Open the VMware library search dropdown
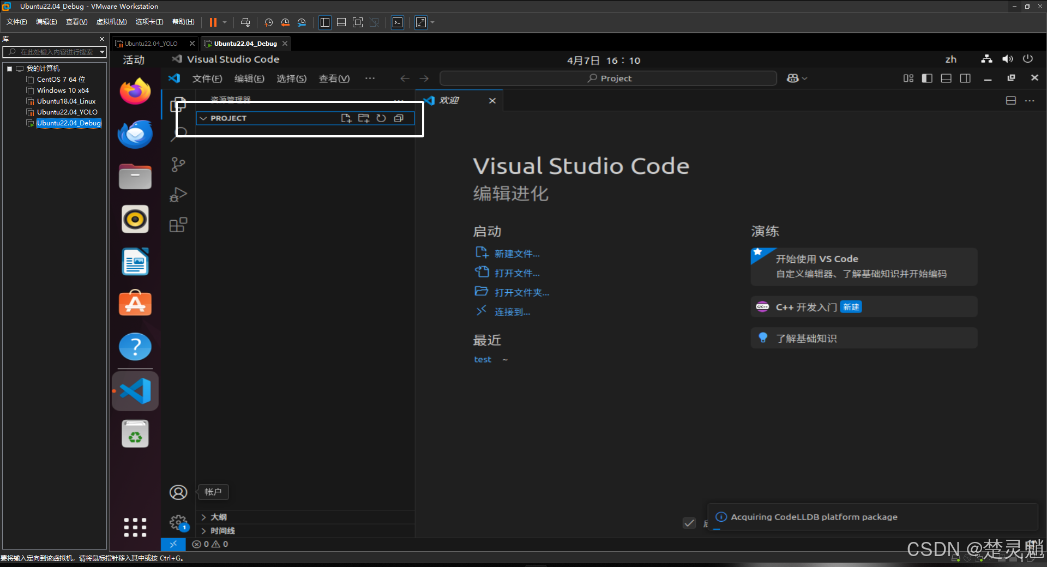This screenshot has height=567, width=1047. tap(102, 52)
